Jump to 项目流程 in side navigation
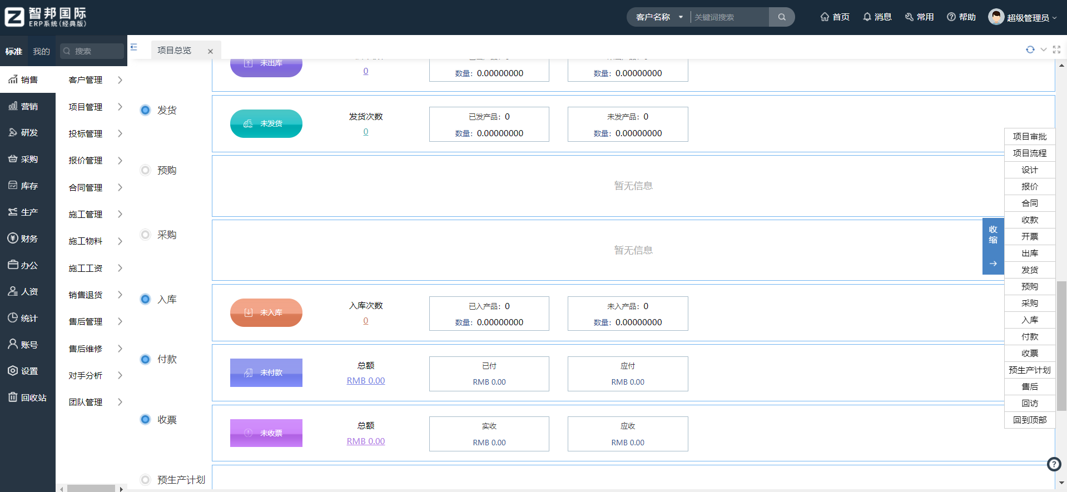1067x492 pixels. tap(1030, 153)
